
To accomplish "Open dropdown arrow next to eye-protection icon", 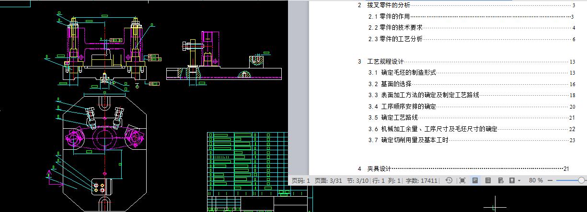I will pos(519,181).
